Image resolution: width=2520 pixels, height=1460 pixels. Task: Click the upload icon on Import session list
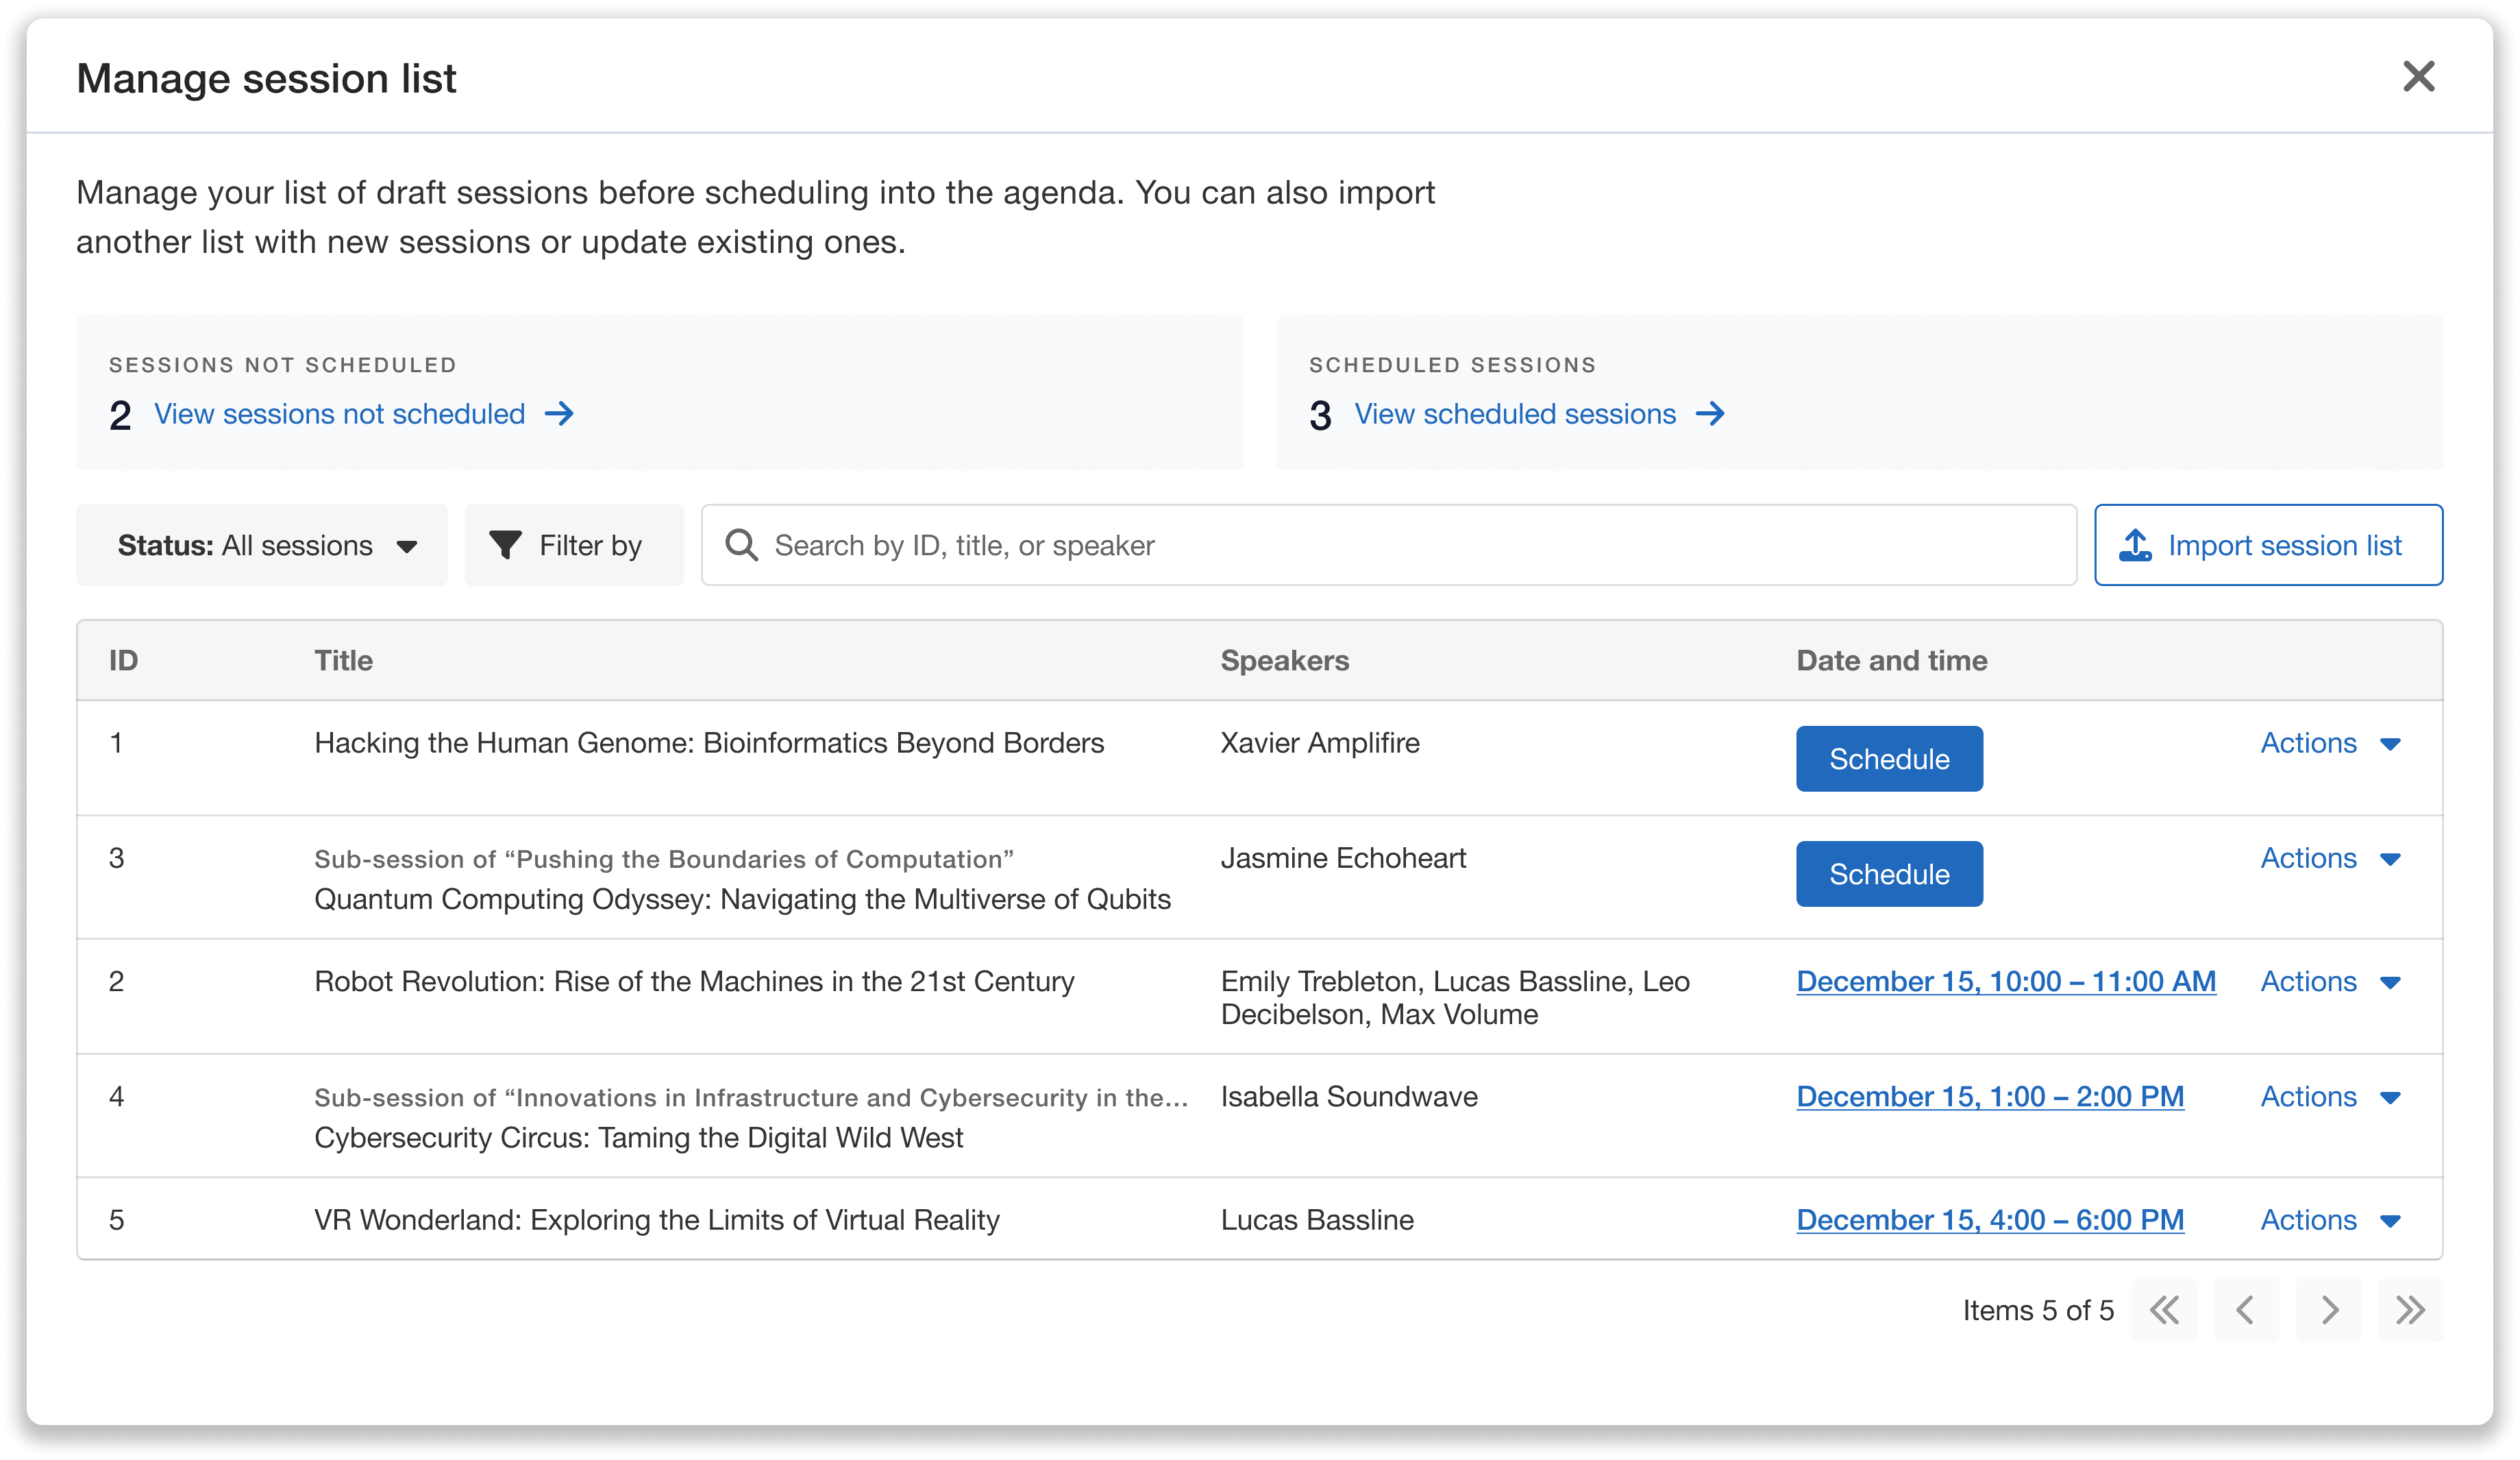tap(2136, 546)
